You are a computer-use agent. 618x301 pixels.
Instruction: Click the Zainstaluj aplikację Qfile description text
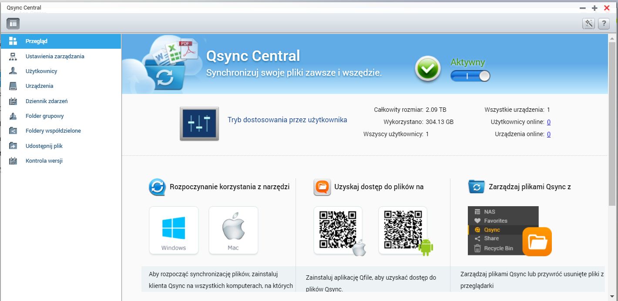click(371, 283)
